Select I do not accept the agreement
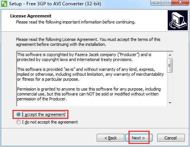 (x=47, y=122)
